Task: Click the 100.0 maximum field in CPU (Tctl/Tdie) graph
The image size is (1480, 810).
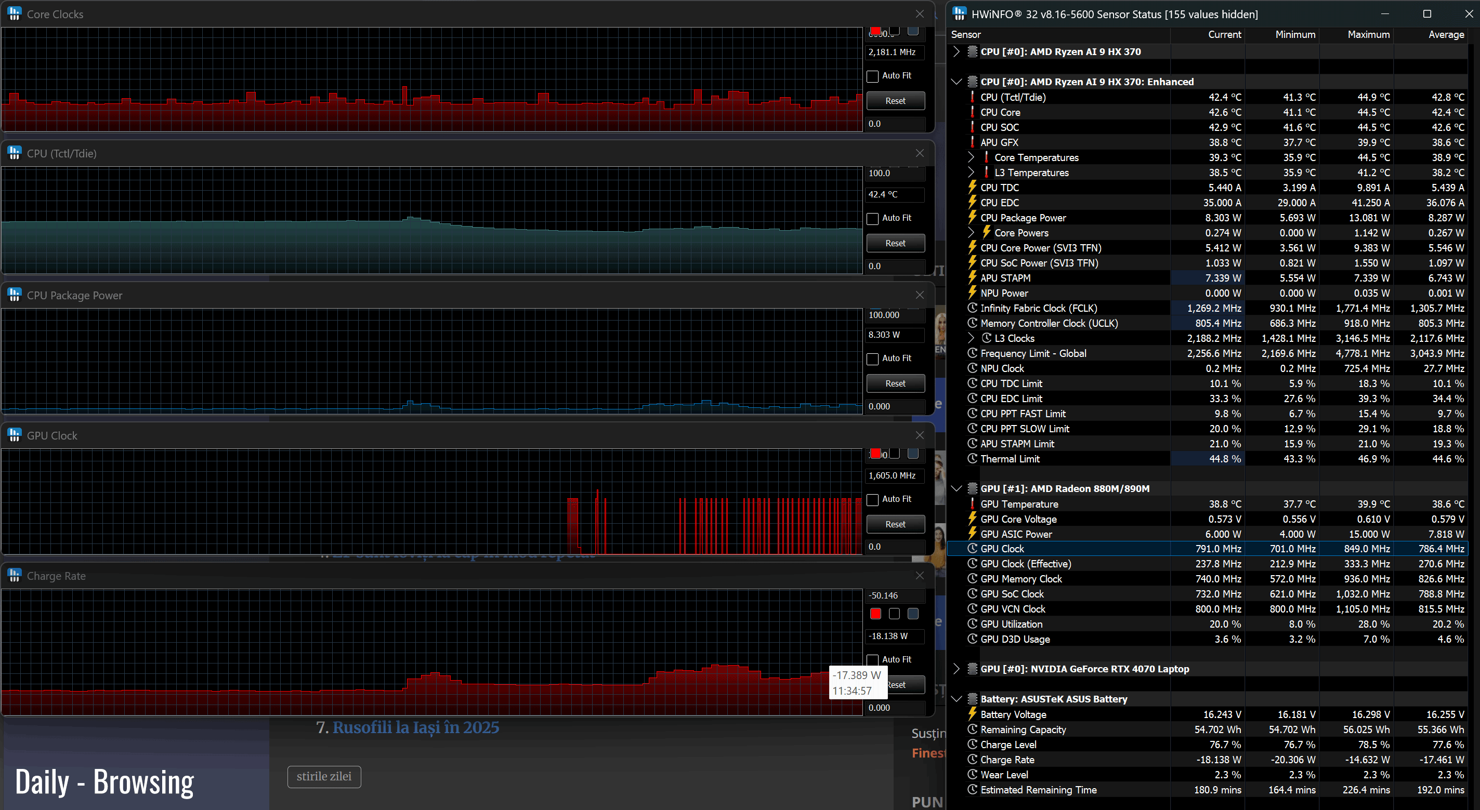Action: pos(895,173)
